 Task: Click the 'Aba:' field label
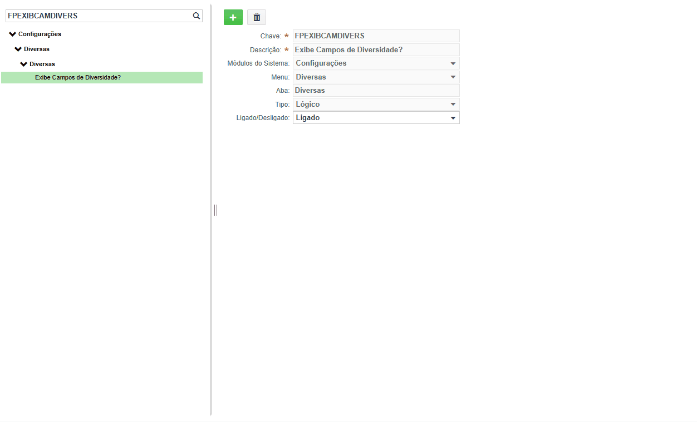click(x=283, y=91)
